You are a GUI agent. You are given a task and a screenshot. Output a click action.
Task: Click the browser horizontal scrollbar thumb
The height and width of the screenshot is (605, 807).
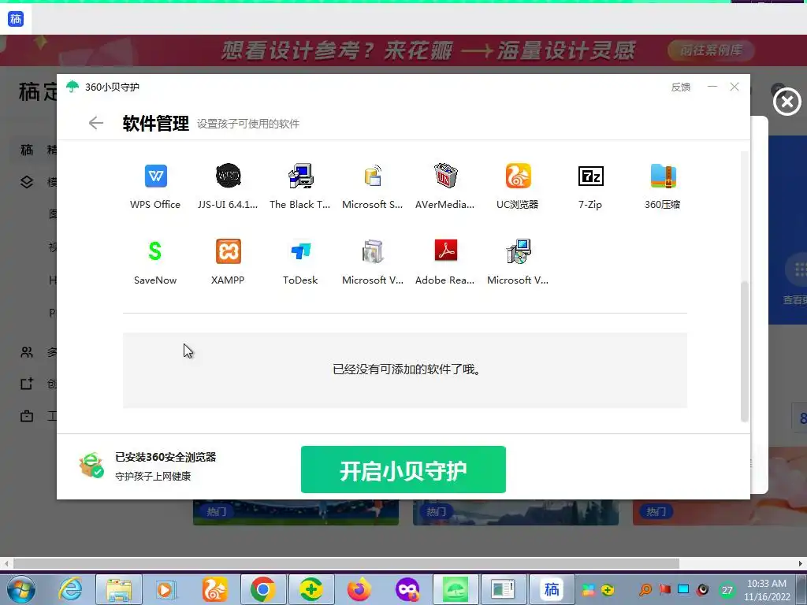[x=346, y=563]
